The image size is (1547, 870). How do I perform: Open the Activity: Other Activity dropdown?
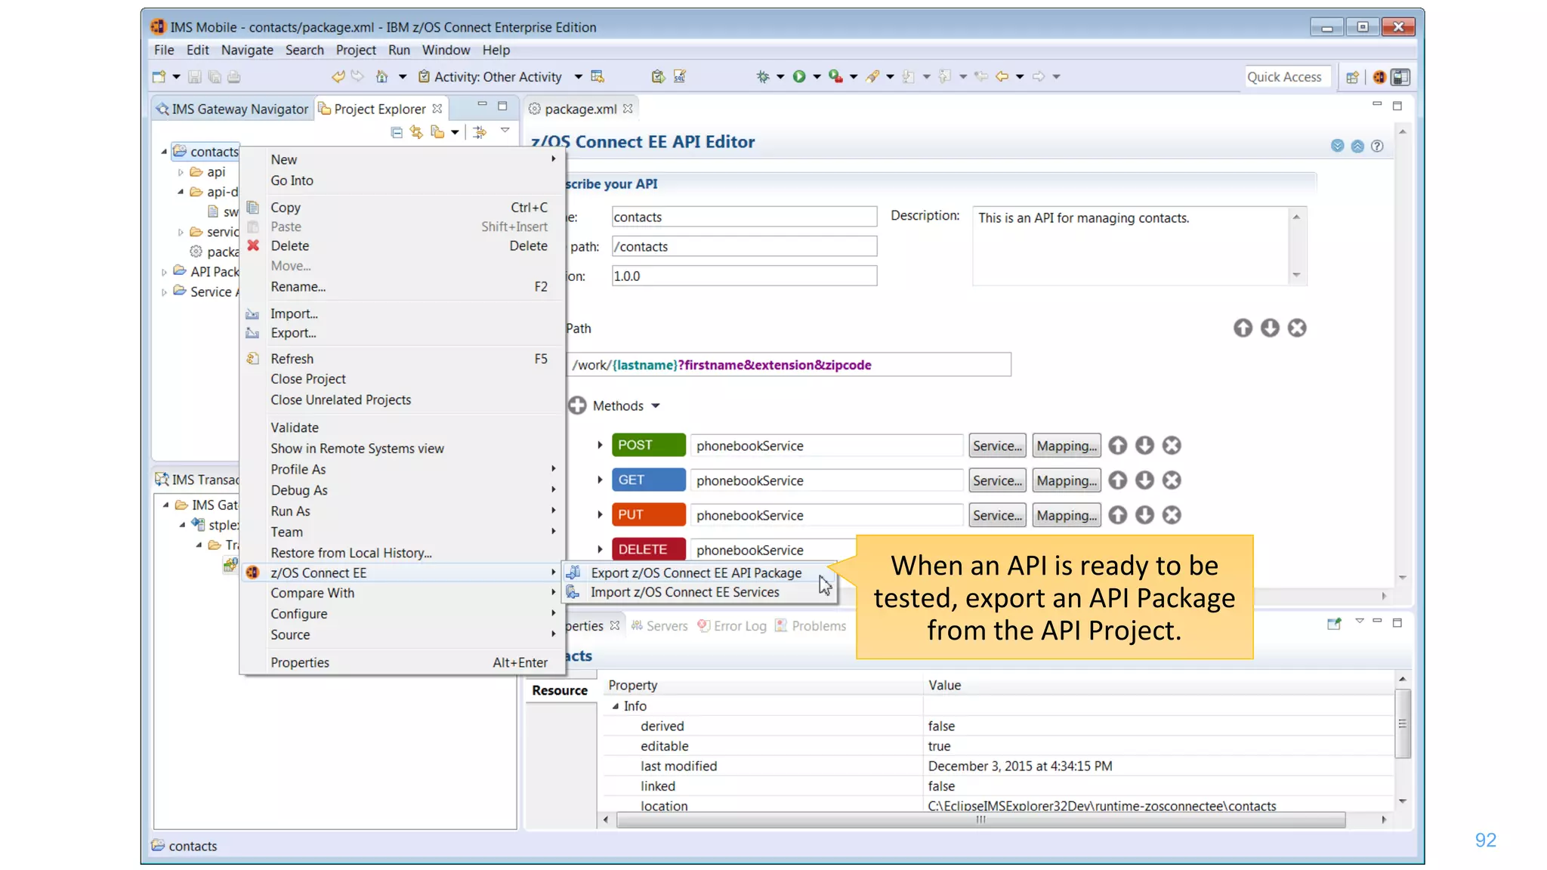tap(578, 77)
